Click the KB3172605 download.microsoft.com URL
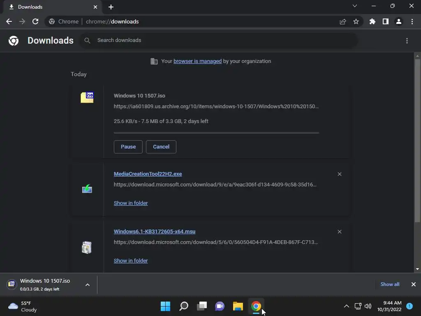The image size is (421, 316). (216, 242)
